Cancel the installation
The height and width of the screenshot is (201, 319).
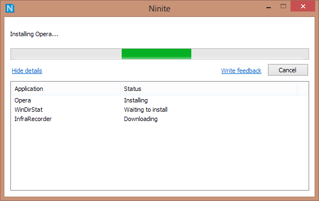(288, 70)
